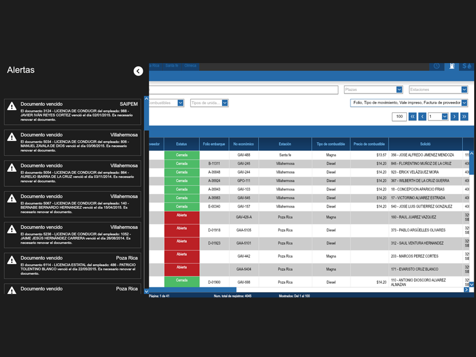Open the page number selector dropdown
476x357 pixels.
click(444, 117)
